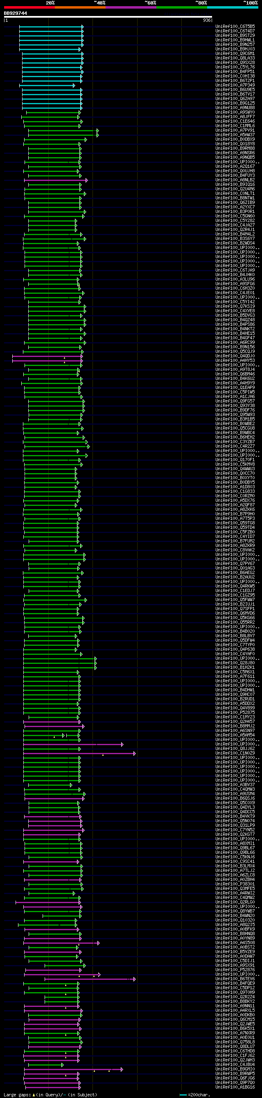Select hit label UniRef100_Q6ZA97
The height and width of the screenshot is (1098, 262).
235,98
